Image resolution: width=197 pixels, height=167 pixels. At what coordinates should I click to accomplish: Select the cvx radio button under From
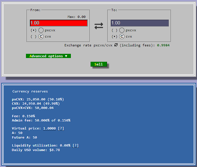tap(33, 36)
